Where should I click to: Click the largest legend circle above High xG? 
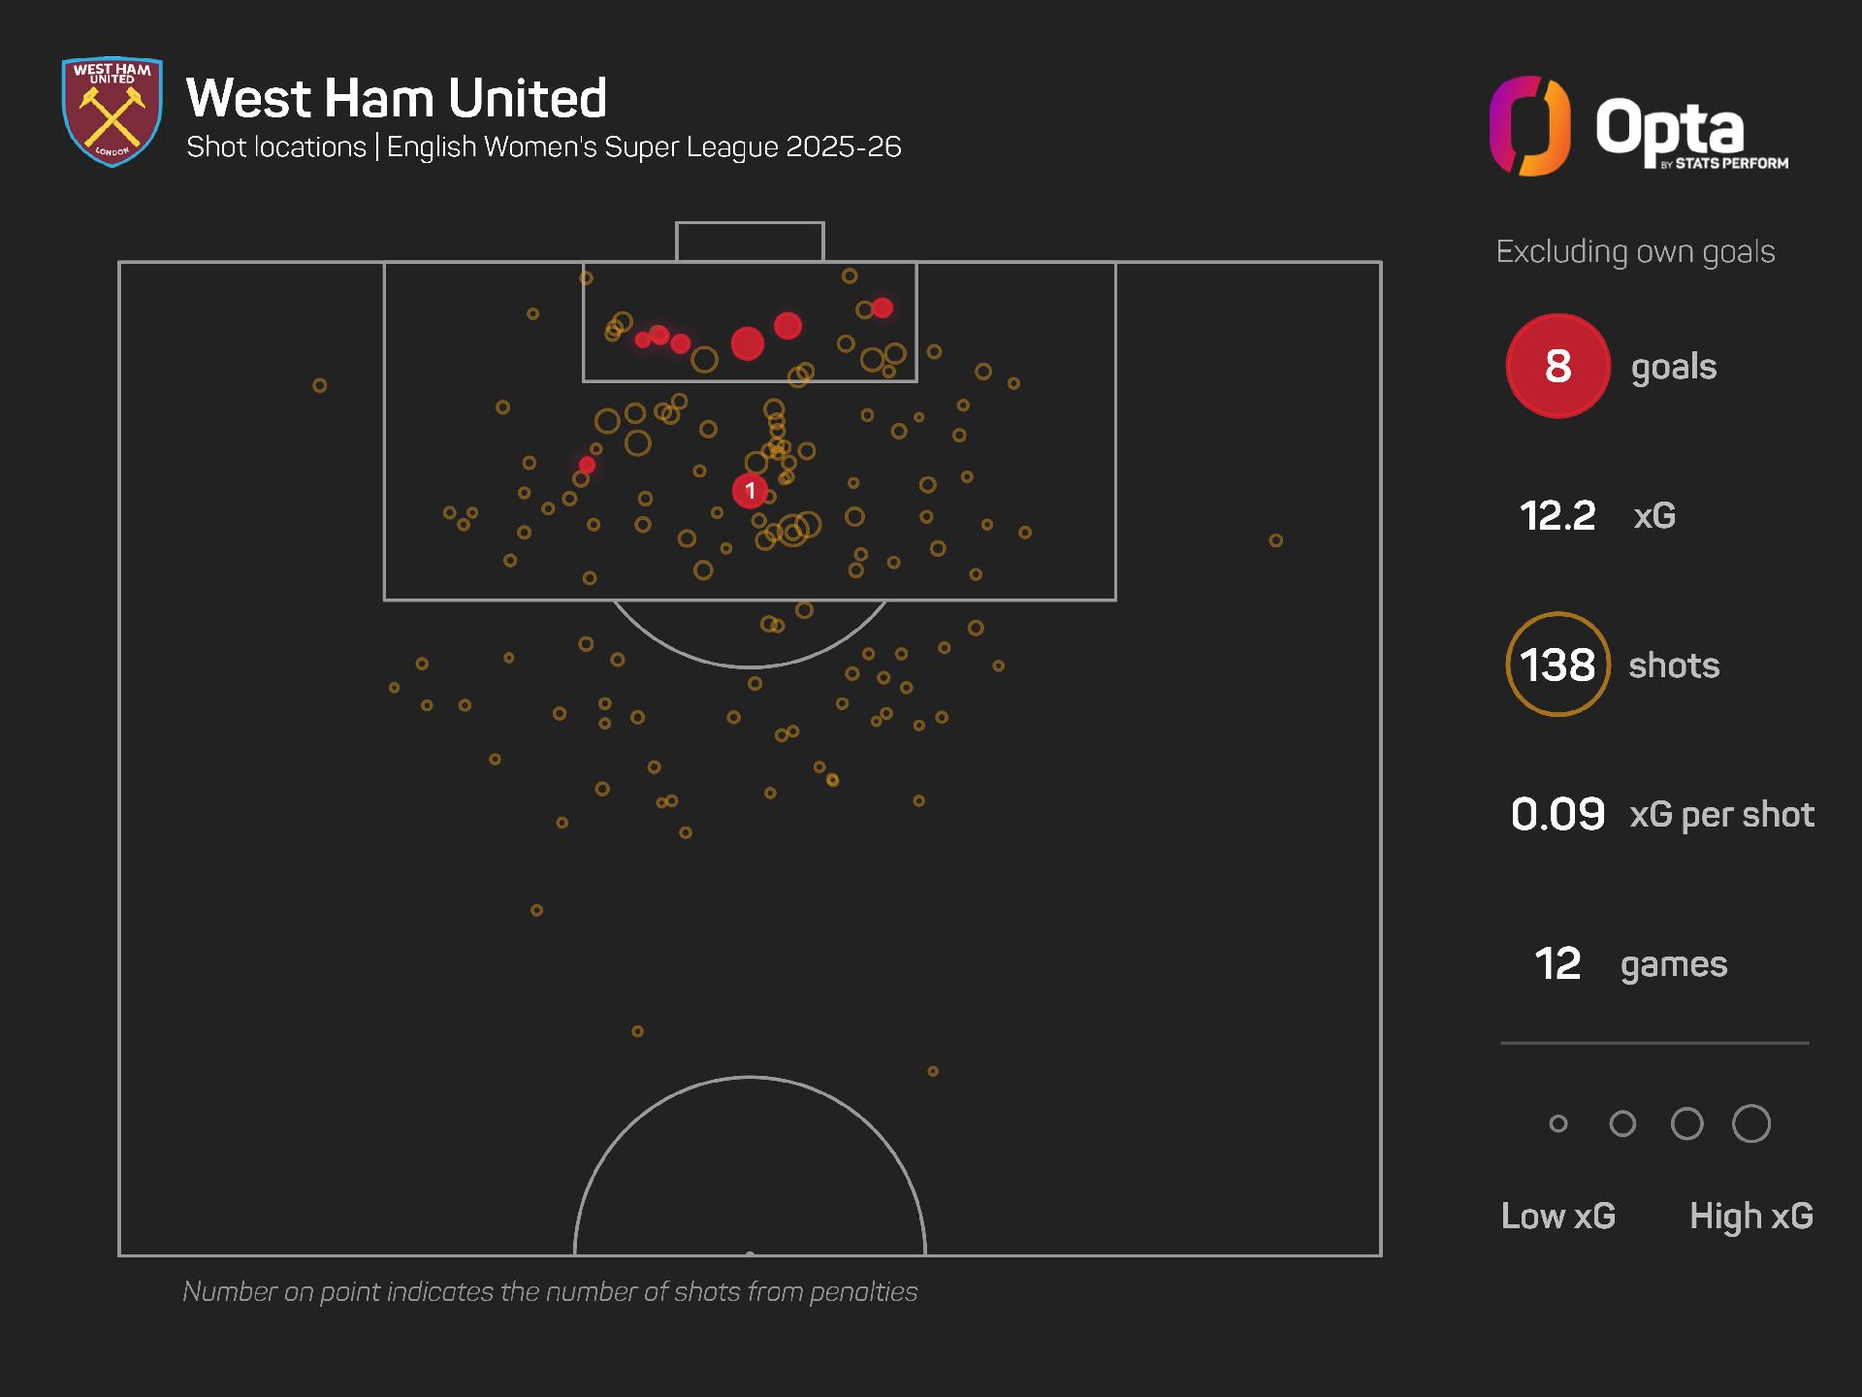(1750, 1123)
